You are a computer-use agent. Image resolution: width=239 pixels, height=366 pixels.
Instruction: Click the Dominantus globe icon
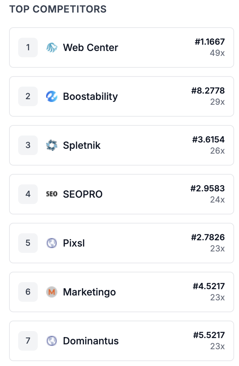[x=52, y=341]
